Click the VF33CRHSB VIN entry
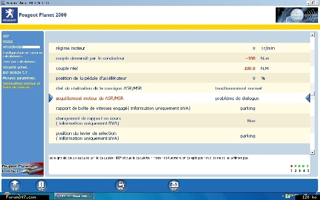The height and width of the screenshot is (200, 320). (21, 47)
